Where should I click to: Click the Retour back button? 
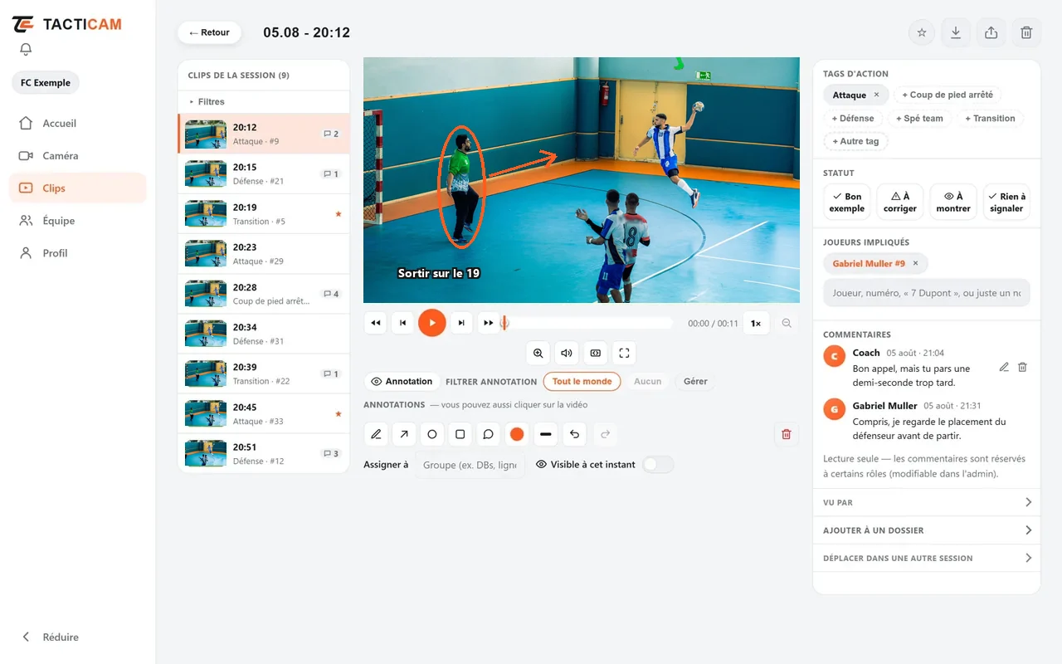click(209, 32)
